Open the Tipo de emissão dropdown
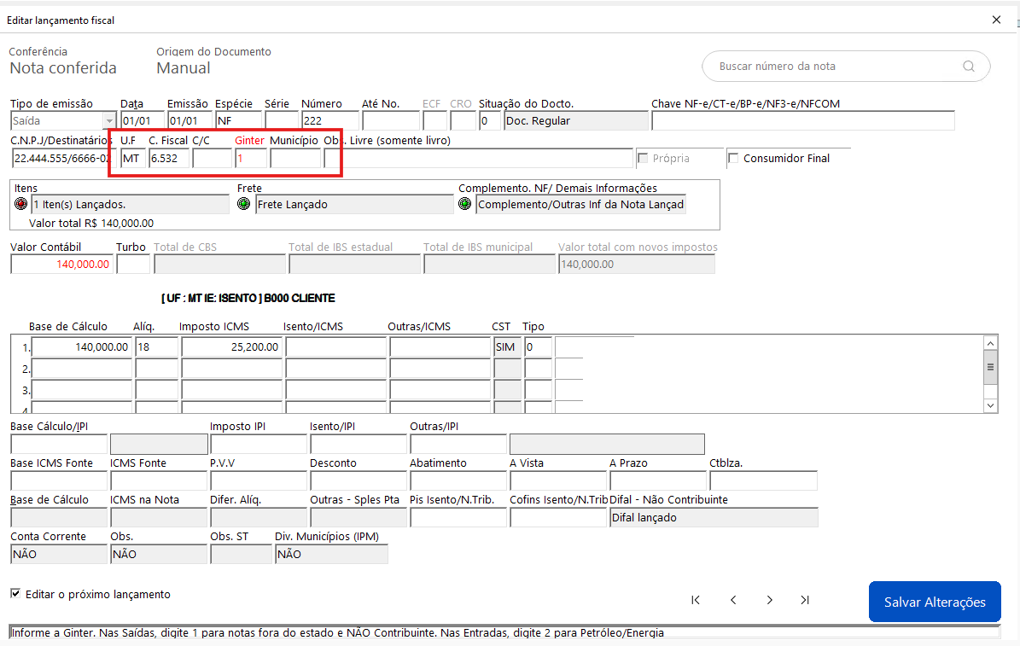The height and width of the screenshot is (646, 1020). (109, 121)
